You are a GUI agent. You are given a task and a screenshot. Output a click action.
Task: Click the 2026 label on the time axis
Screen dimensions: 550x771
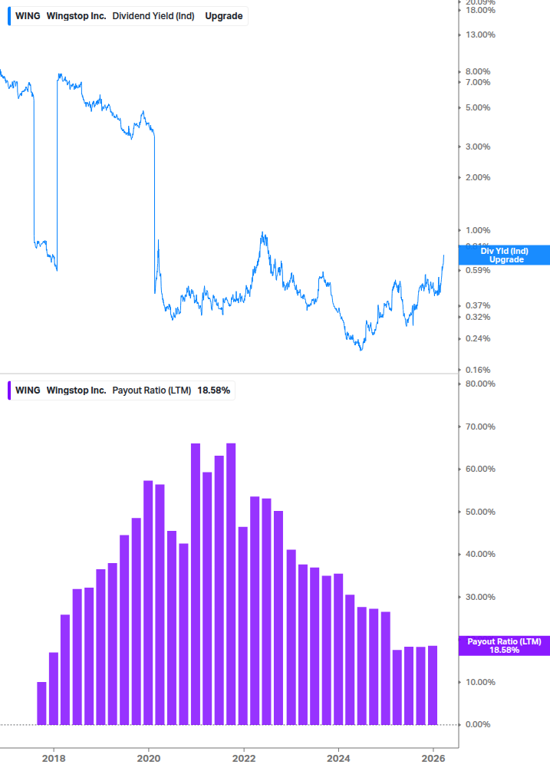coord(433,759)
